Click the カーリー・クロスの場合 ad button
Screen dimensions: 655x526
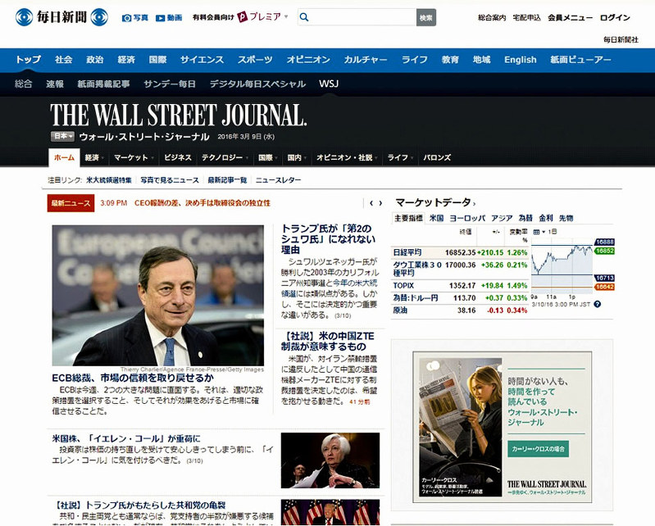tap(538, 449)
